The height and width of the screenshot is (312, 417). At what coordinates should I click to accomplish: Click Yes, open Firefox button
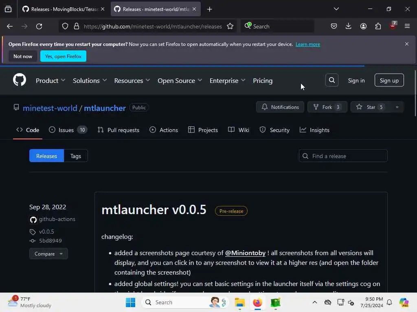click(63, 56)
